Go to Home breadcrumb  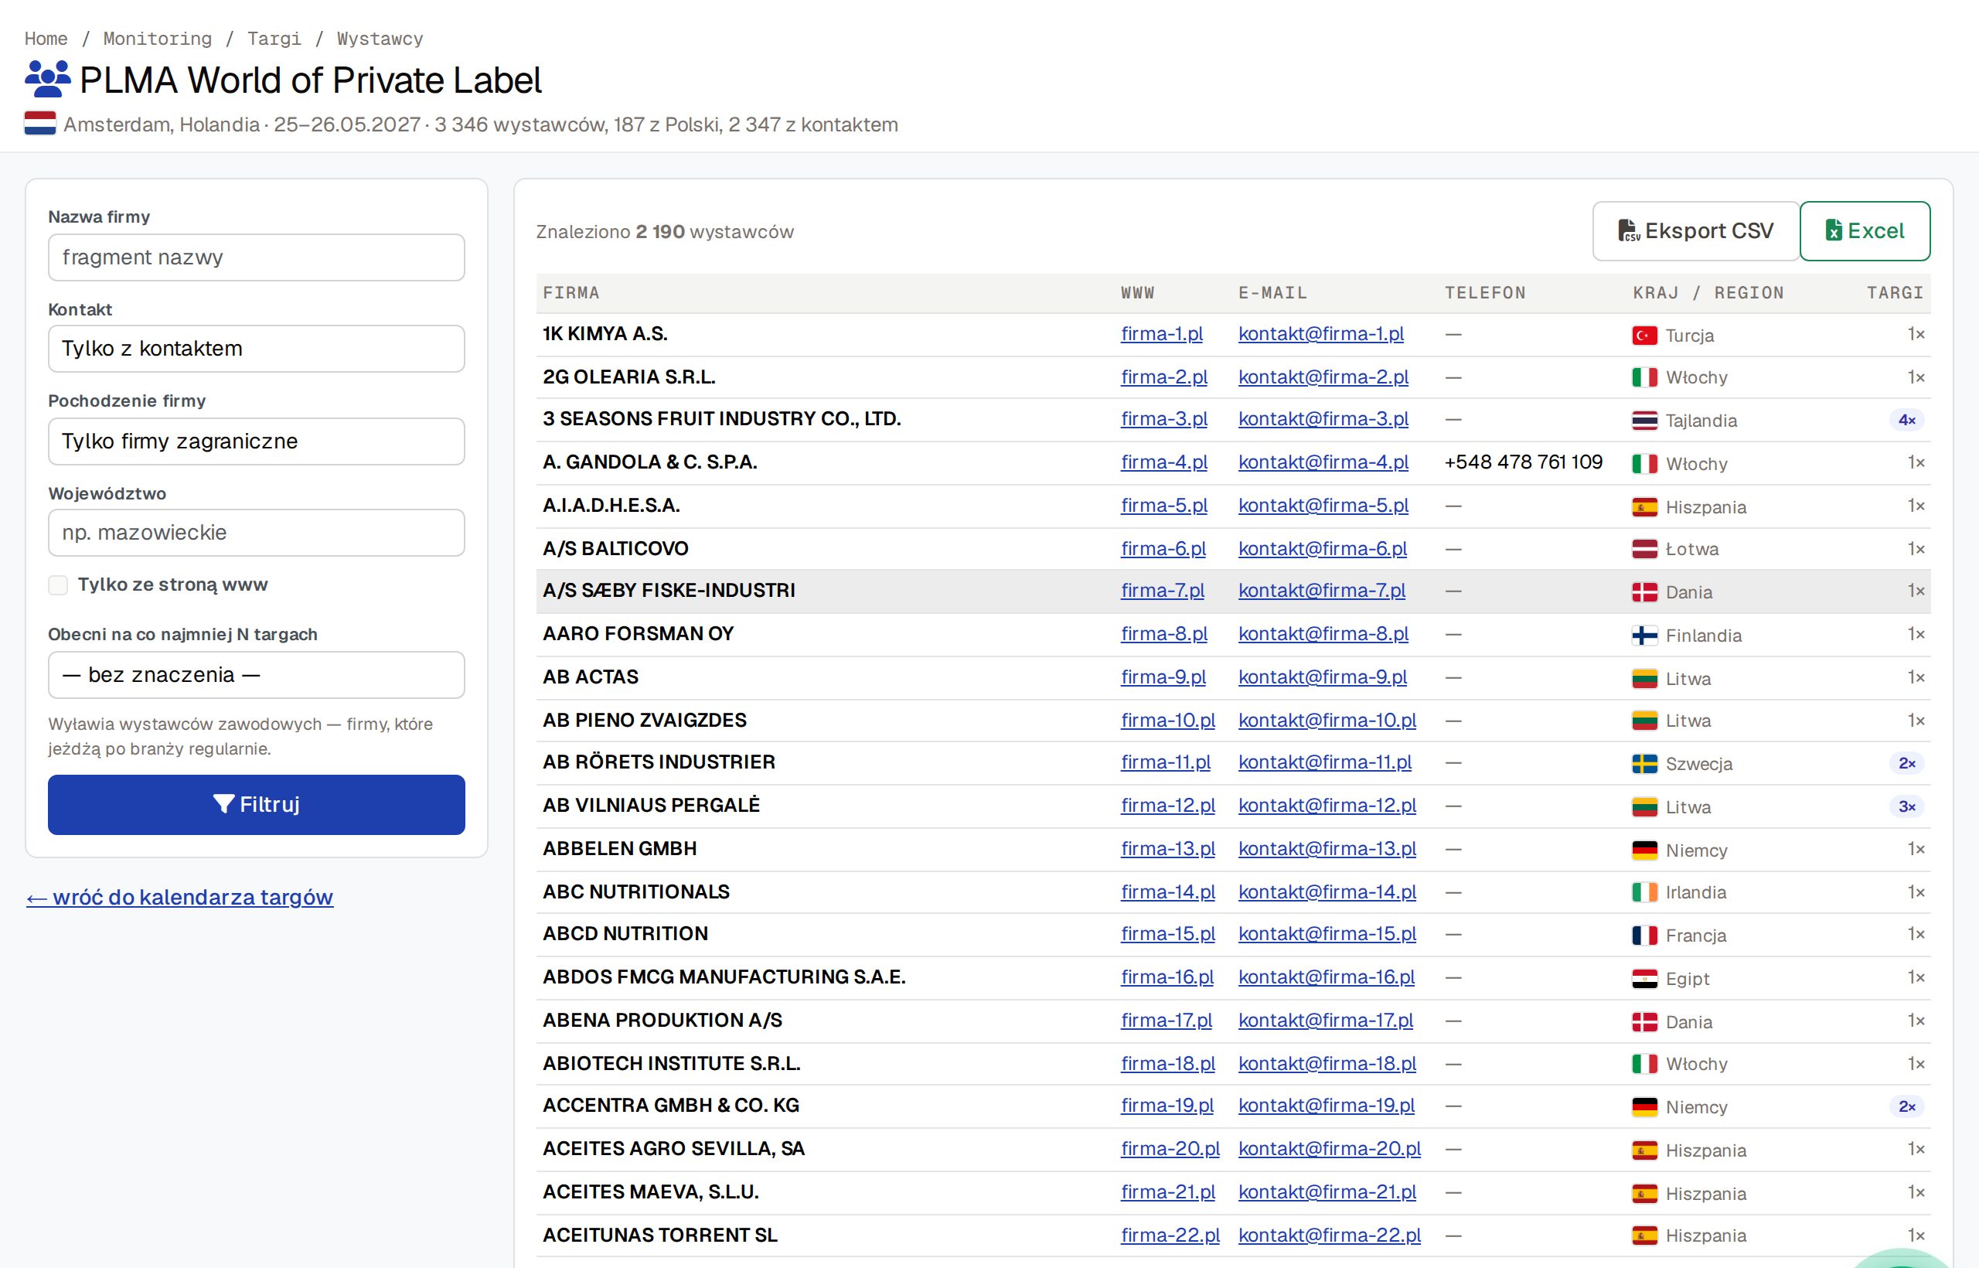pyautogui.click(x=46, y=39)
